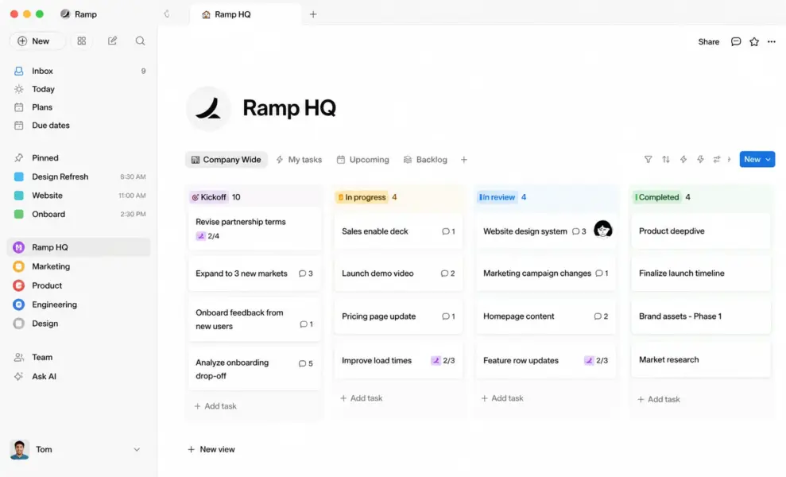Open subtasks badge on Feature row updates
Viewport: 786px width, 477px height.
[x=596, y=361]
